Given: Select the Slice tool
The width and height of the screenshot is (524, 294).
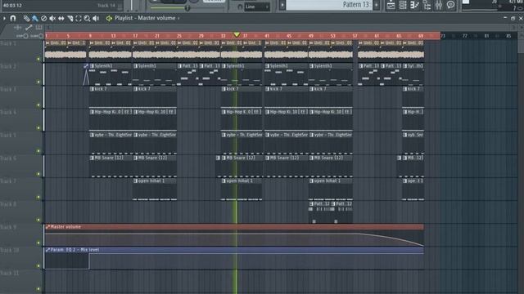Looking at the screenshot, I should point(70,18).
